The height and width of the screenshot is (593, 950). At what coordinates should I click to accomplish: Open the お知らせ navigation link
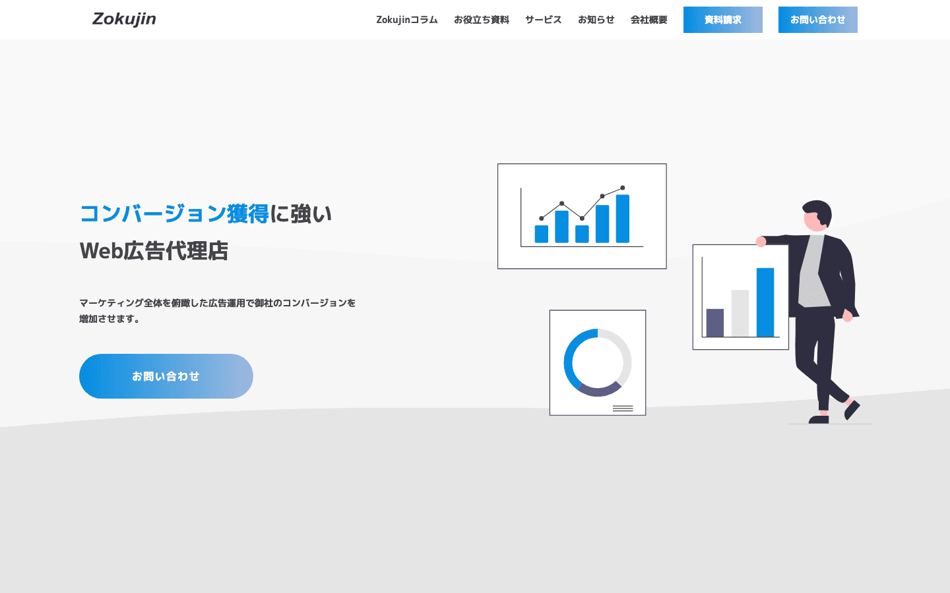(596, 20)
